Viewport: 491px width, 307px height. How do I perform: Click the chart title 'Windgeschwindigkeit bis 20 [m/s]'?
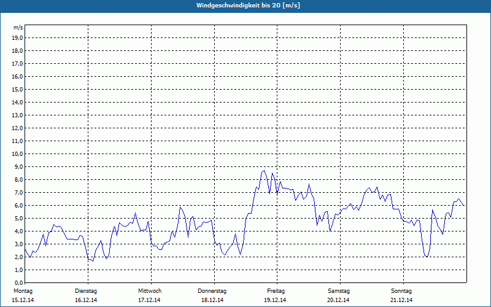pos(248,6)
